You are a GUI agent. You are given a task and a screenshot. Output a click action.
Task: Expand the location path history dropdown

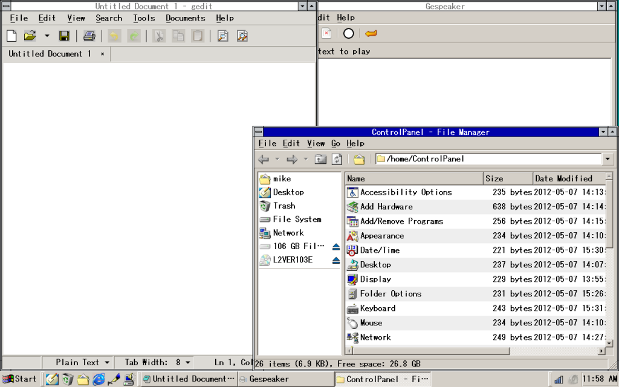click(x=608, y=159)
